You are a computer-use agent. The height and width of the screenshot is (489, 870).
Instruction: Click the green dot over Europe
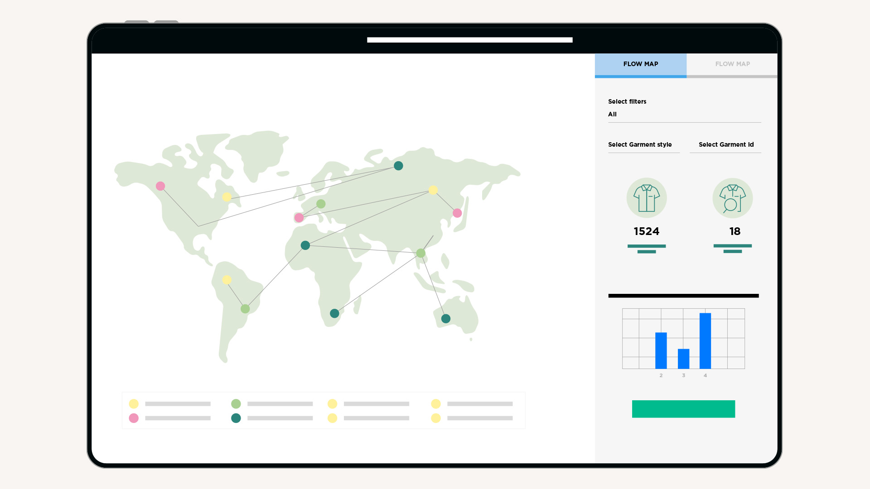[321, 204]
